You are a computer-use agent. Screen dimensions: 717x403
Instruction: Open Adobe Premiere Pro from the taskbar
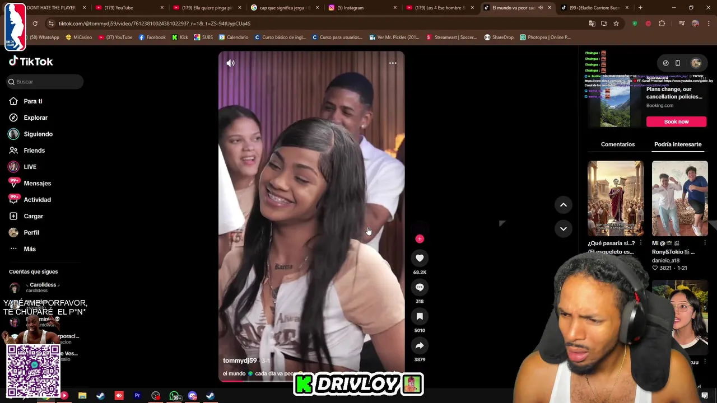pos(137,396)
